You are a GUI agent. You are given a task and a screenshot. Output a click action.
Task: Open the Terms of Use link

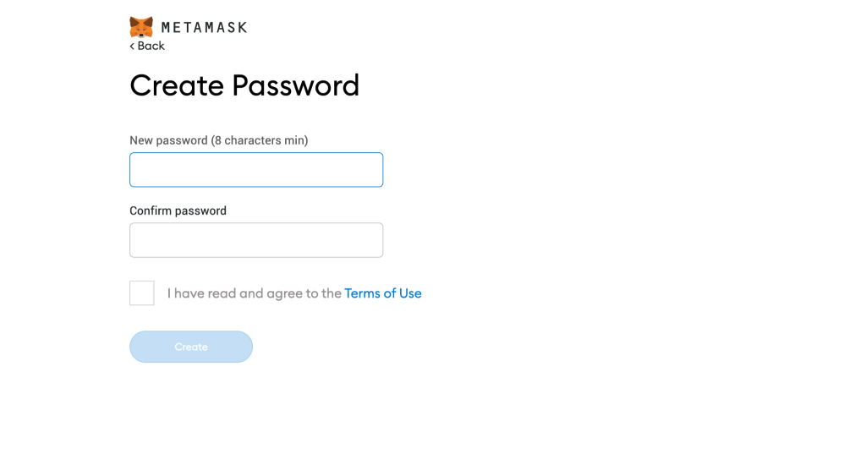383,293
